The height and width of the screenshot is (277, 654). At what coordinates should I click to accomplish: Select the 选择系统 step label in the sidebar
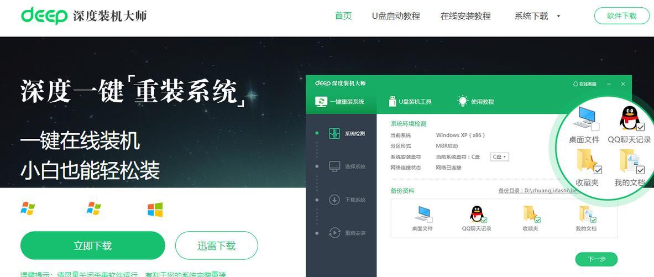[355, 166]
